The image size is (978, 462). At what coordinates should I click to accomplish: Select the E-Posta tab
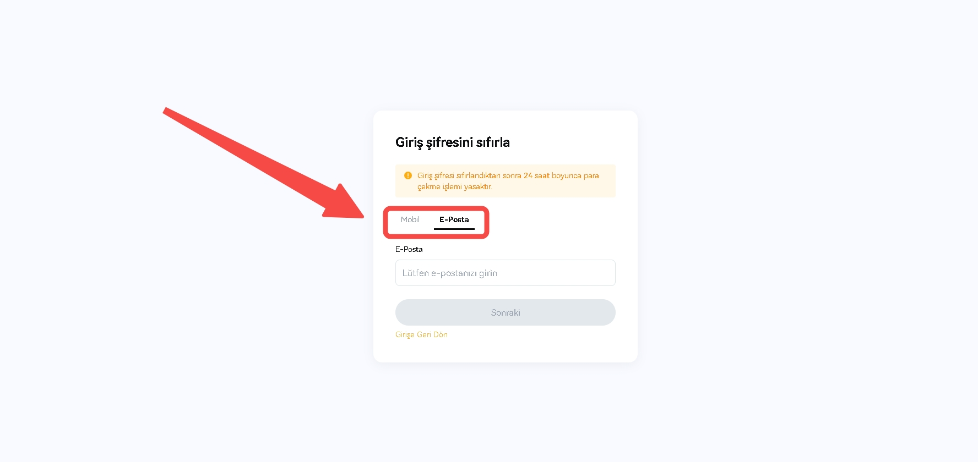(x=454, y=219)
